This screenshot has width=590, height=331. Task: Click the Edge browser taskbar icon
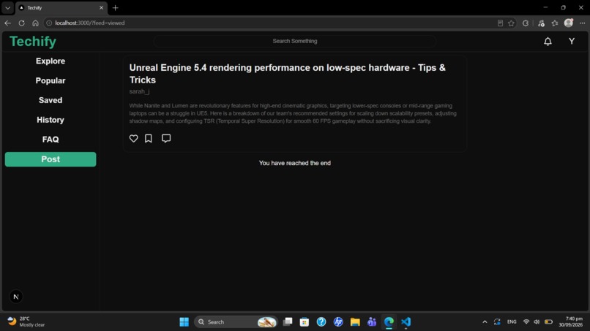(x=389, y=322)
